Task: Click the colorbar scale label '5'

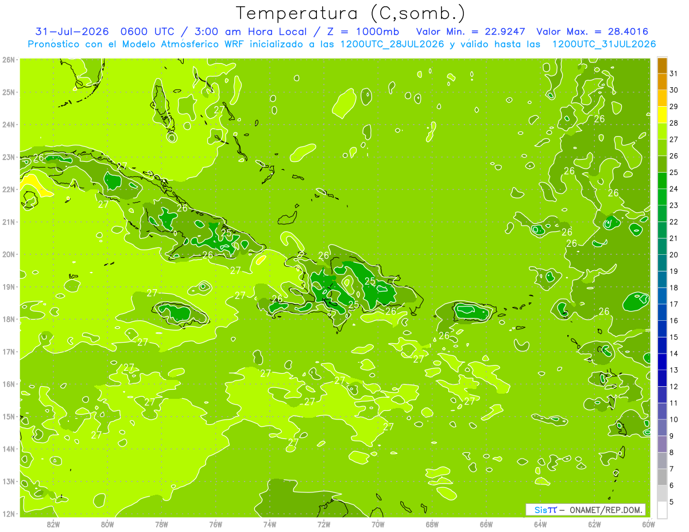Action: [x=672, y=502]
